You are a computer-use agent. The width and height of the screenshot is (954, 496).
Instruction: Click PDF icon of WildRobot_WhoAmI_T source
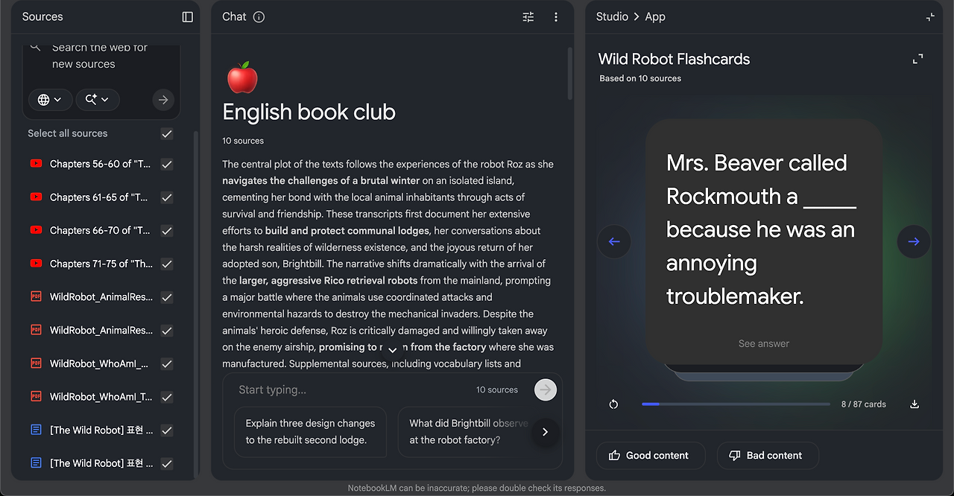pyautogui.click(x=36, y=396)
